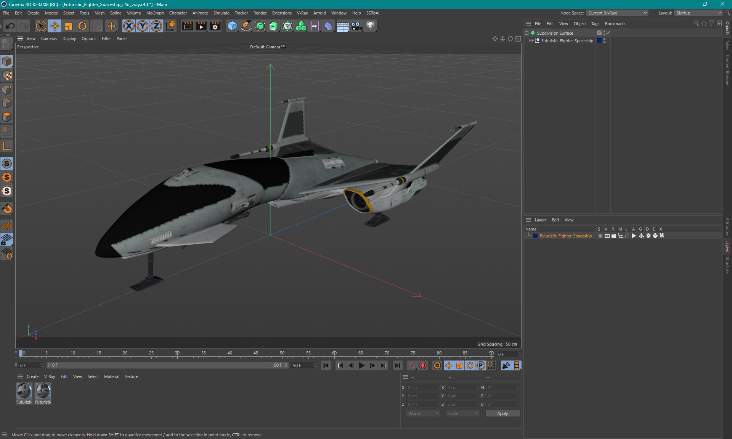Click the MoGraph Cloner icon
732x439 pixels.
301,26
